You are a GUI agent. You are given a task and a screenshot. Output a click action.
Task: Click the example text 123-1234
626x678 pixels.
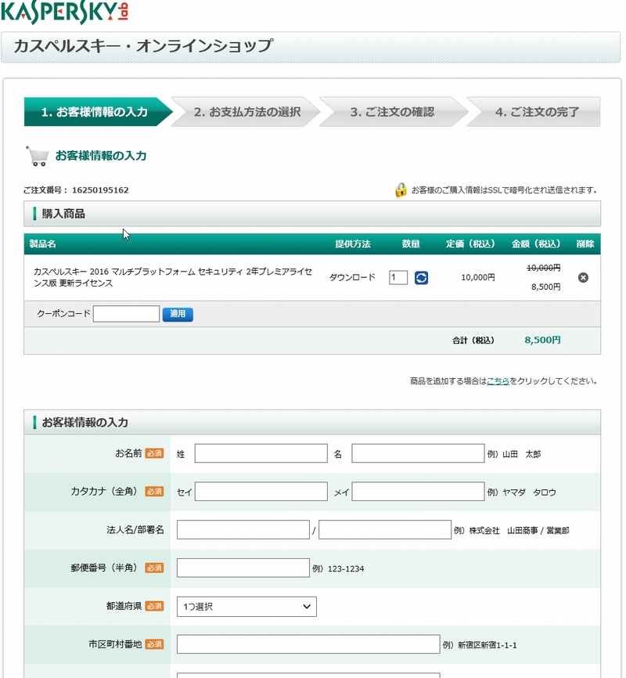(346, 569)
